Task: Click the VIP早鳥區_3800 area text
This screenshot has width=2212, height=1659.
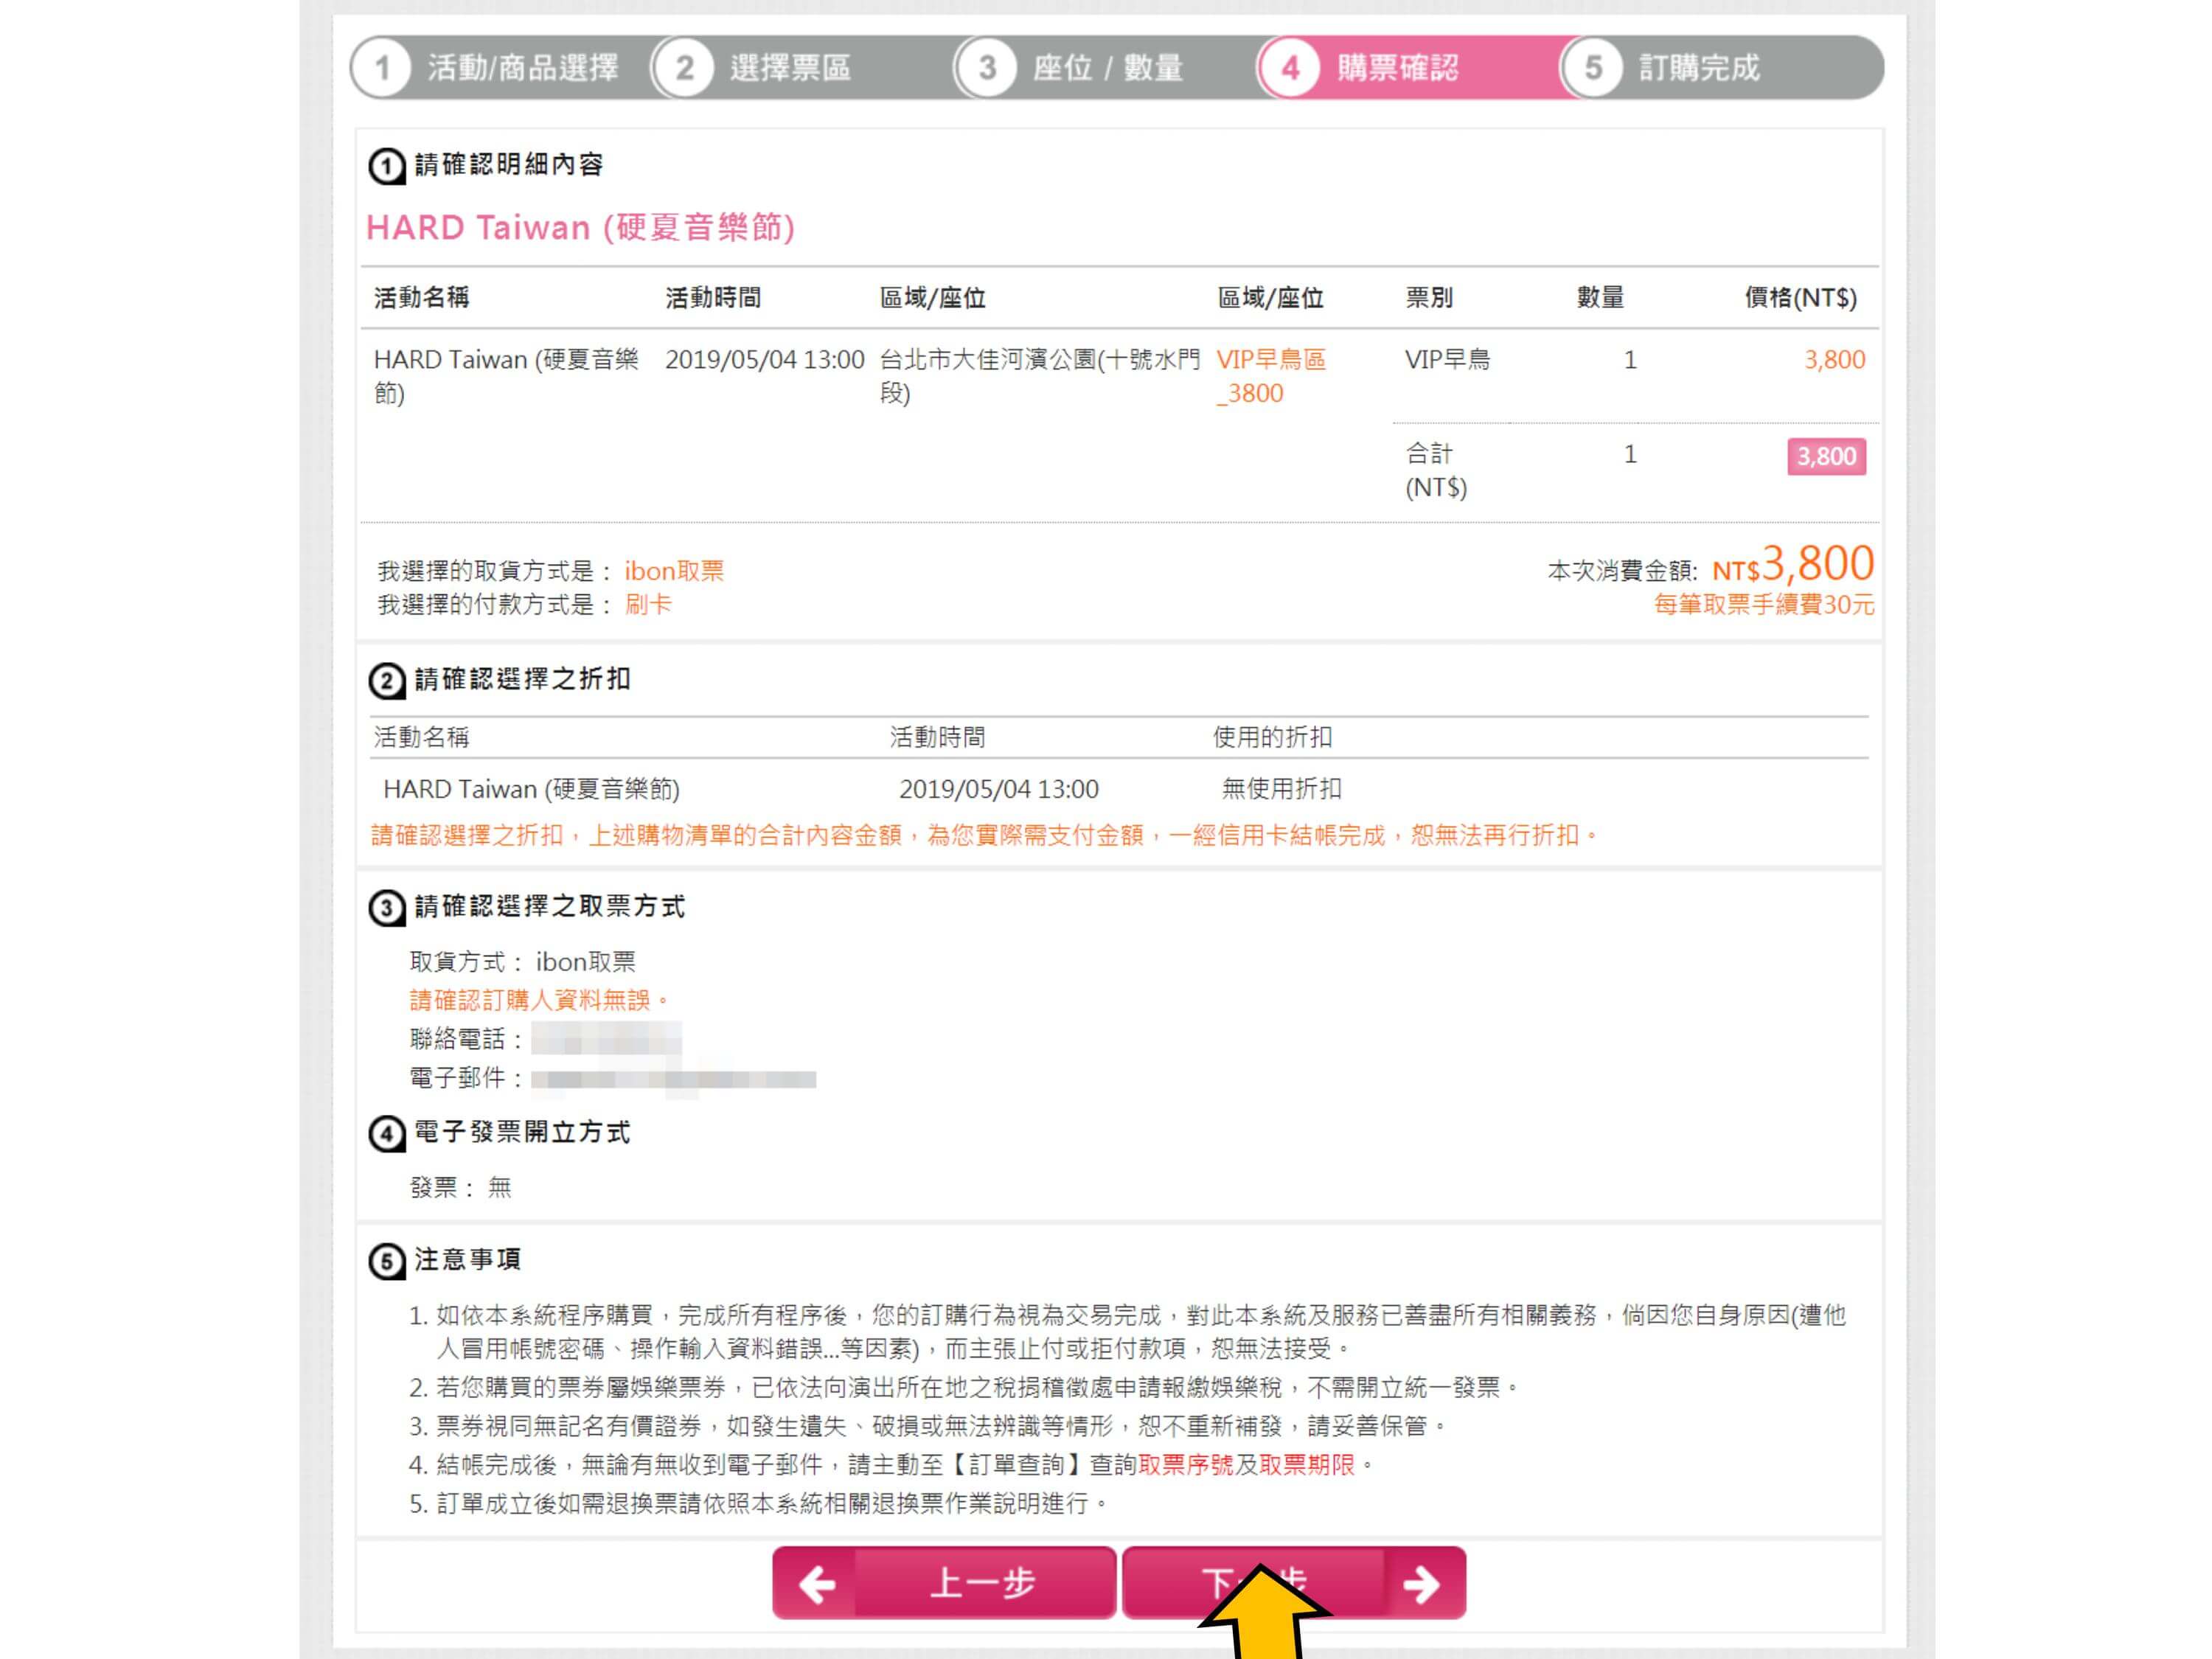Action: coord(1271,376)
